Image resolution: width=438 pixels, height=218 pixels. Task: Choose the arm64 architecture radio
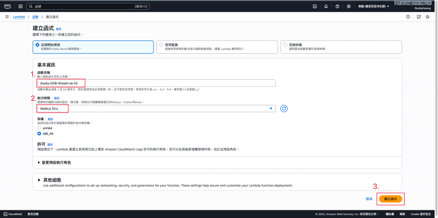(39, 128)
